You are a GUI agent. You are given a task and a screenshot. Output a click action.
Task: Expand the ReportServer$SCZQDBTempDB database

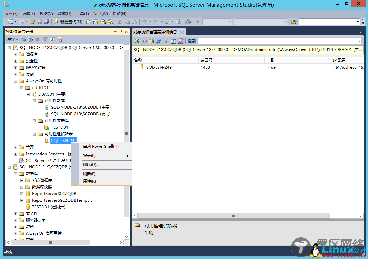[22, 200]
